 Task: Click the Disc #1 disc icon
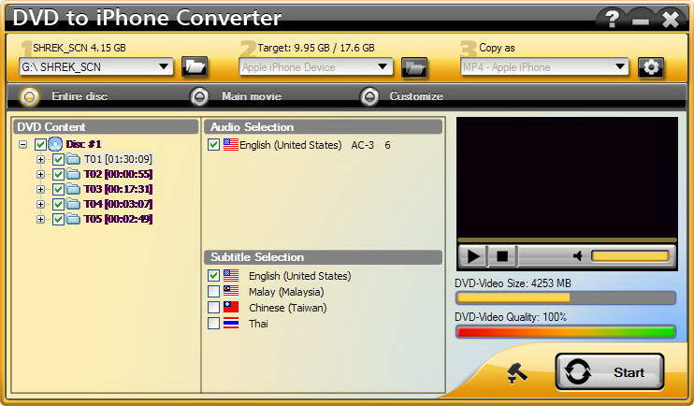pyautogui.click(x=55, y=144)
